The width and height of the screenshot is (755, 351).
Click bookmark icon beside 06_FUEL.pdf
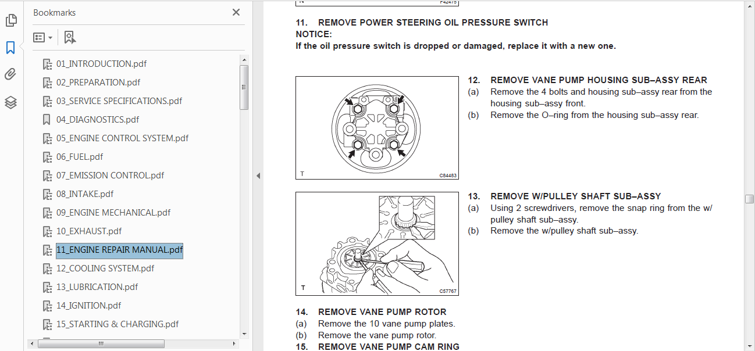(x=48, y=157)
